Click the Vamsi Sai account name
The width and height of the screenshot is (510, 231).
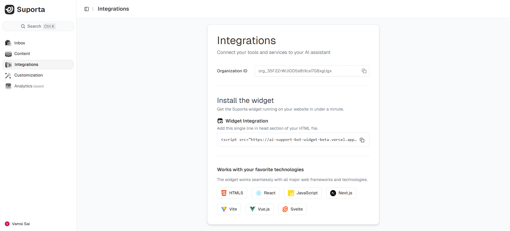21,224
